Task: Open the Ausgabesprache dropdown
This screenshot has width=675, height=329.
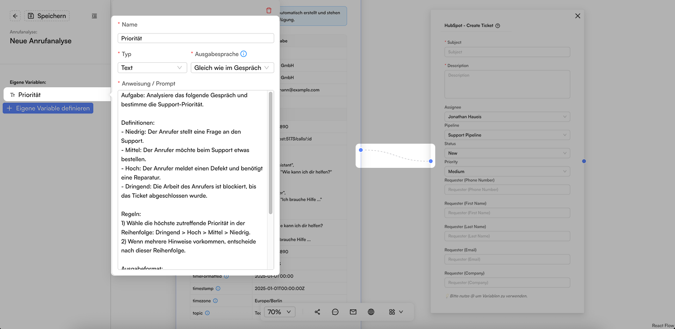Action: 232,68
